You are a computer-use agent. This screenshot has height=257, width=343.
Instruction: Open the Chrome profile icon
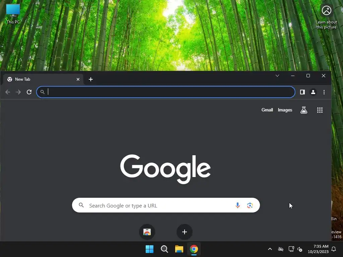313,92
